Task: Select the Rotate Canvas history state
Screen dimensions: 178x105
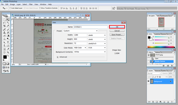Action: coord(162,62)
